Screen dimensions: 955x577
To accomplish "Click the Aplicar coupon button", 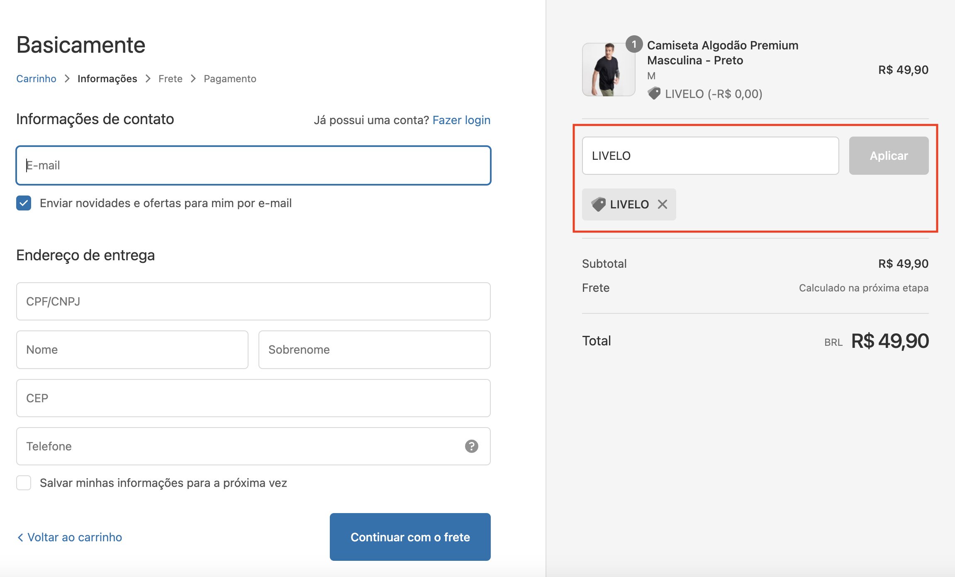I will (x=889, y=156).
